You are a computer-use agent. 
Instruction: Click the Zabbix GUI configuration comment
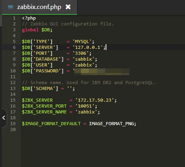(x=68, y=24)
